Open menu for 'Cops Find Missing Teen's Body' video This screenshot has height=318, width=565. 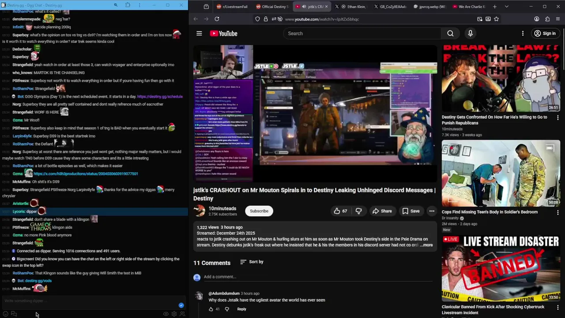558,212
